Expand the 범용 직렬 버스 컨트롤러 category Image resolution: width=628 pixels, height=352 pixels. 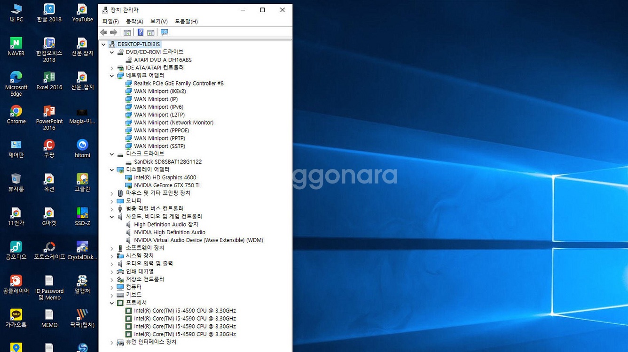point(112,209)
